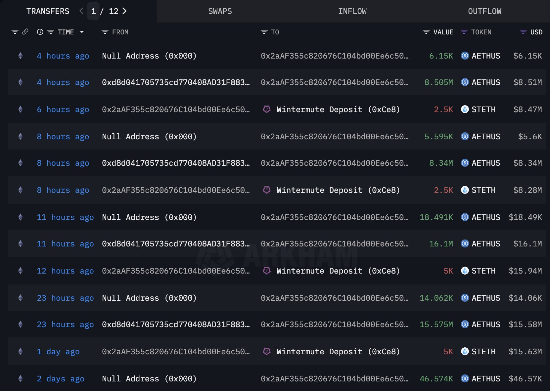This screenshot has width=550, height=391.
Task: Open Null Address sender on $6.15K row
Action: tap(149, 56)
